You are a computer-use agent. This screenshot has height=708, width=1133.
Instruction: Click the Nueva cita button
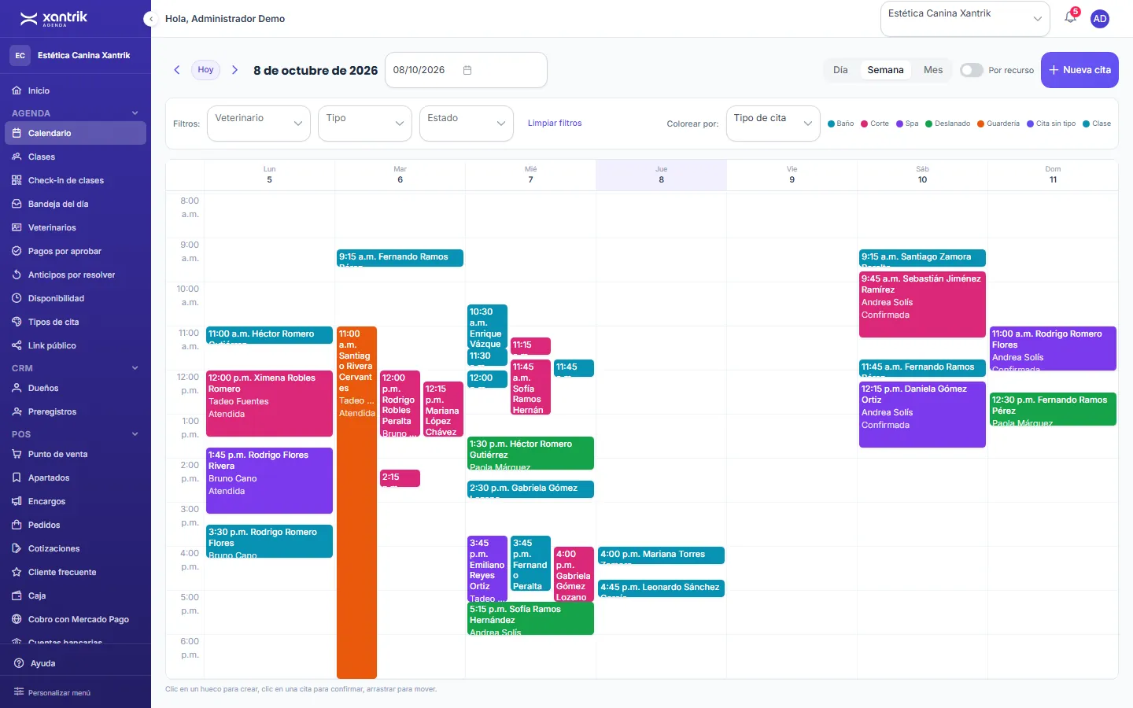tap(1079, 70)
